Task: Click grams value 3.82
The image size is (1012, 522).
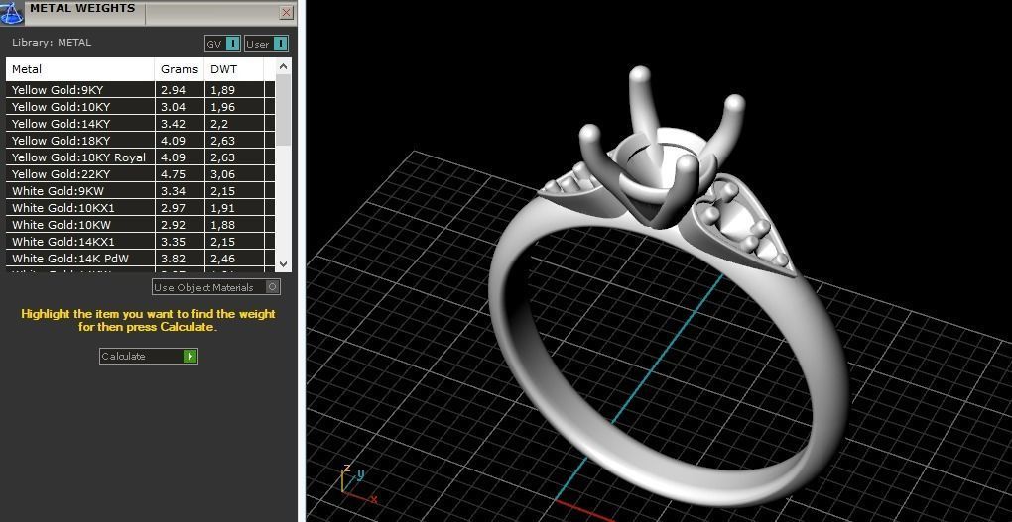Action: point(173,258)
